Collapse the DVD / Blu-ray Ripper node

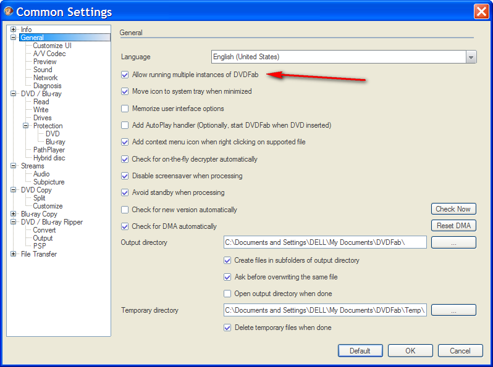[x=13, y=222]
